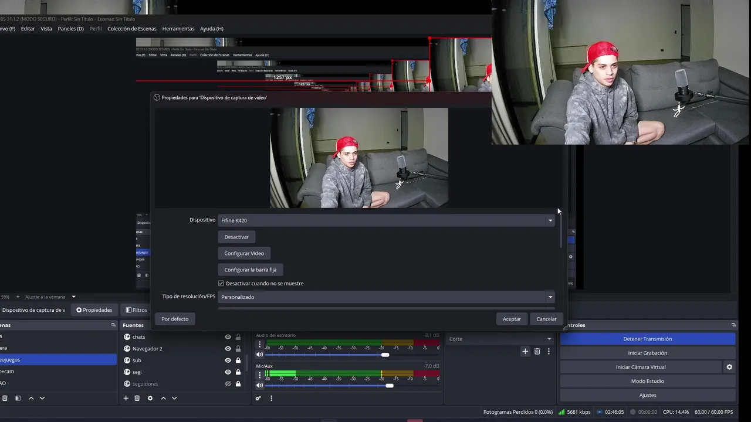Screen dimensions: 751x422
Task: Mute Audio del escritorio speaker icon
Action: coord(259,355)
